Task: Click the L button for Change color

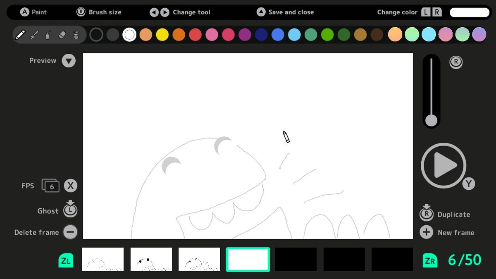Action: (426, 12)
